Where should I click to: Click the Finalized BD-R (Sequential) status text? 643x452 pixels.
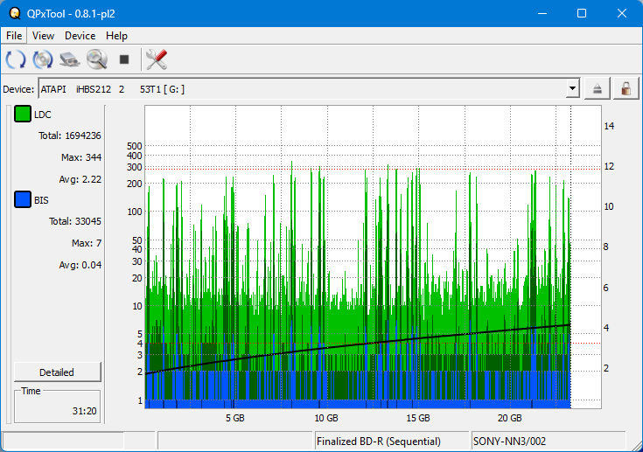tap(379, 442)
